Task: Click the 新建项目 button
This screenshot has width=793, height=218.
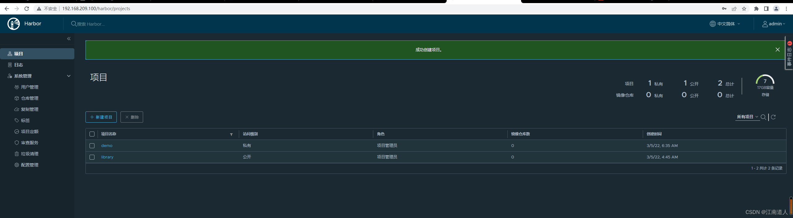Action: pos(101,117)
